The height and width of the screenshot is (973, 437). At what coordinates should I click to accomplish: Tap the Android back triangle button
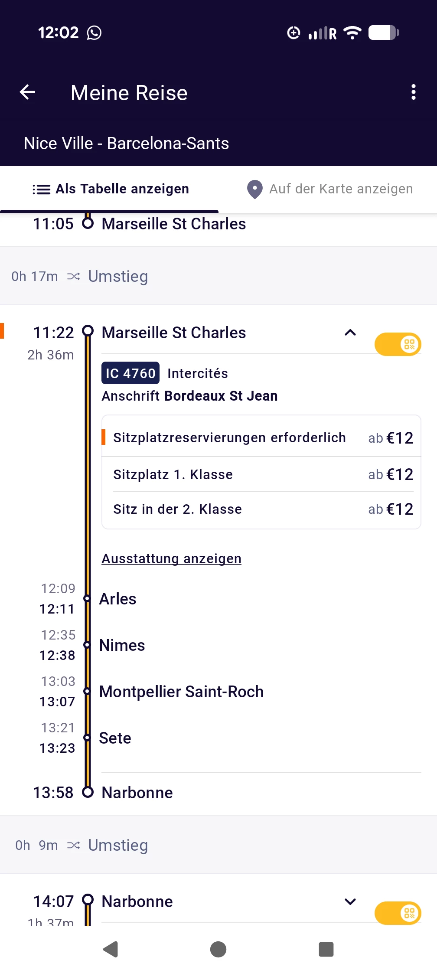(111, 949)
